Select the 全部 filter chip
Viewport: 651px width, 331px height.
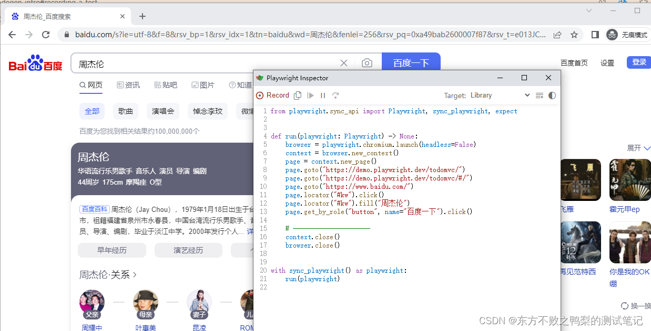tap(92, 111)
